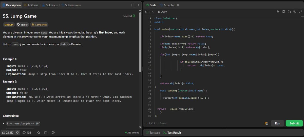View the Submissions tab

pyautogui.click(x=71, y=5)
